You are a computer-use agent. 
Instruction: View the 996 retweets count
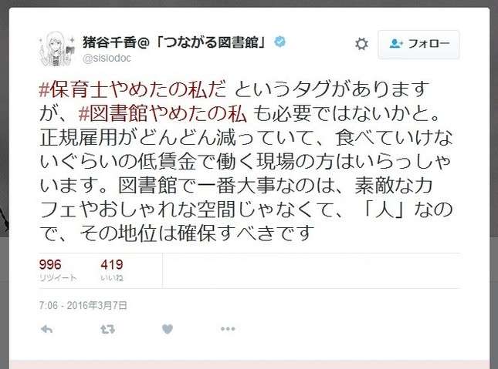[x=50, y=264]
